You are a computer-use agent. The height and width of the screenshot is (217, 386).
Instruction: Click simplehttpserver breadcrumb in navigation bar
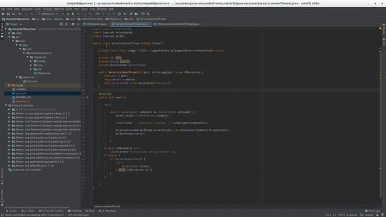[x=16, y=19]
